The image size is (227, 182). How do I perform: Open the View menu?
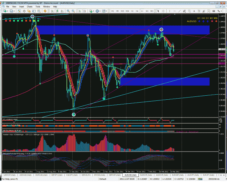click(x=14, y=7)
